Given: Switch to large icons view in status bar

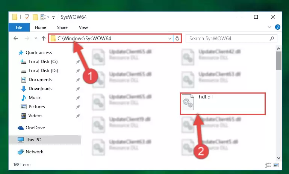Looking at the screenshot, I should click(276, 165).
